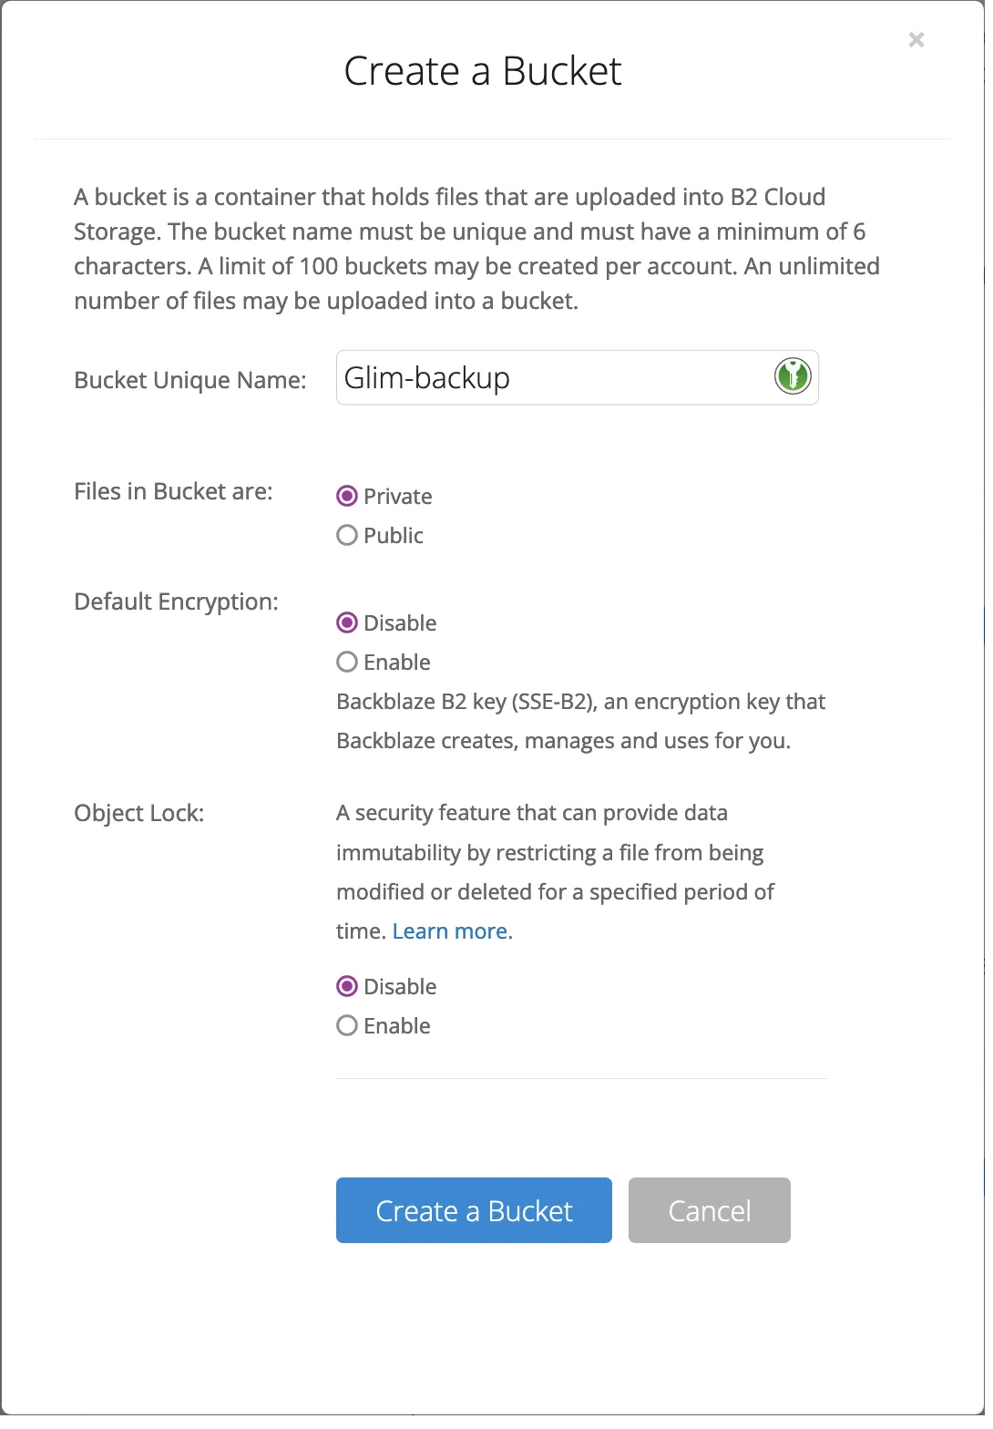Click the green key icon in the name field
The image size is (993, 1429).
(x=792, y=376)
